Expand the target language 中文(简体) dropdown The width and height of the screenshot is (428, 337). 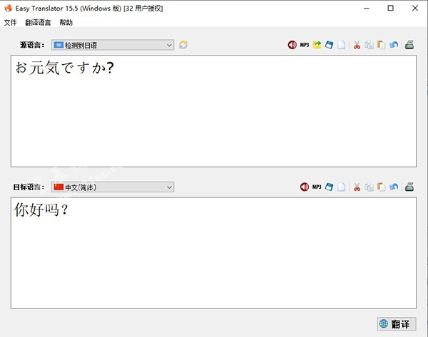pos(113,187)
